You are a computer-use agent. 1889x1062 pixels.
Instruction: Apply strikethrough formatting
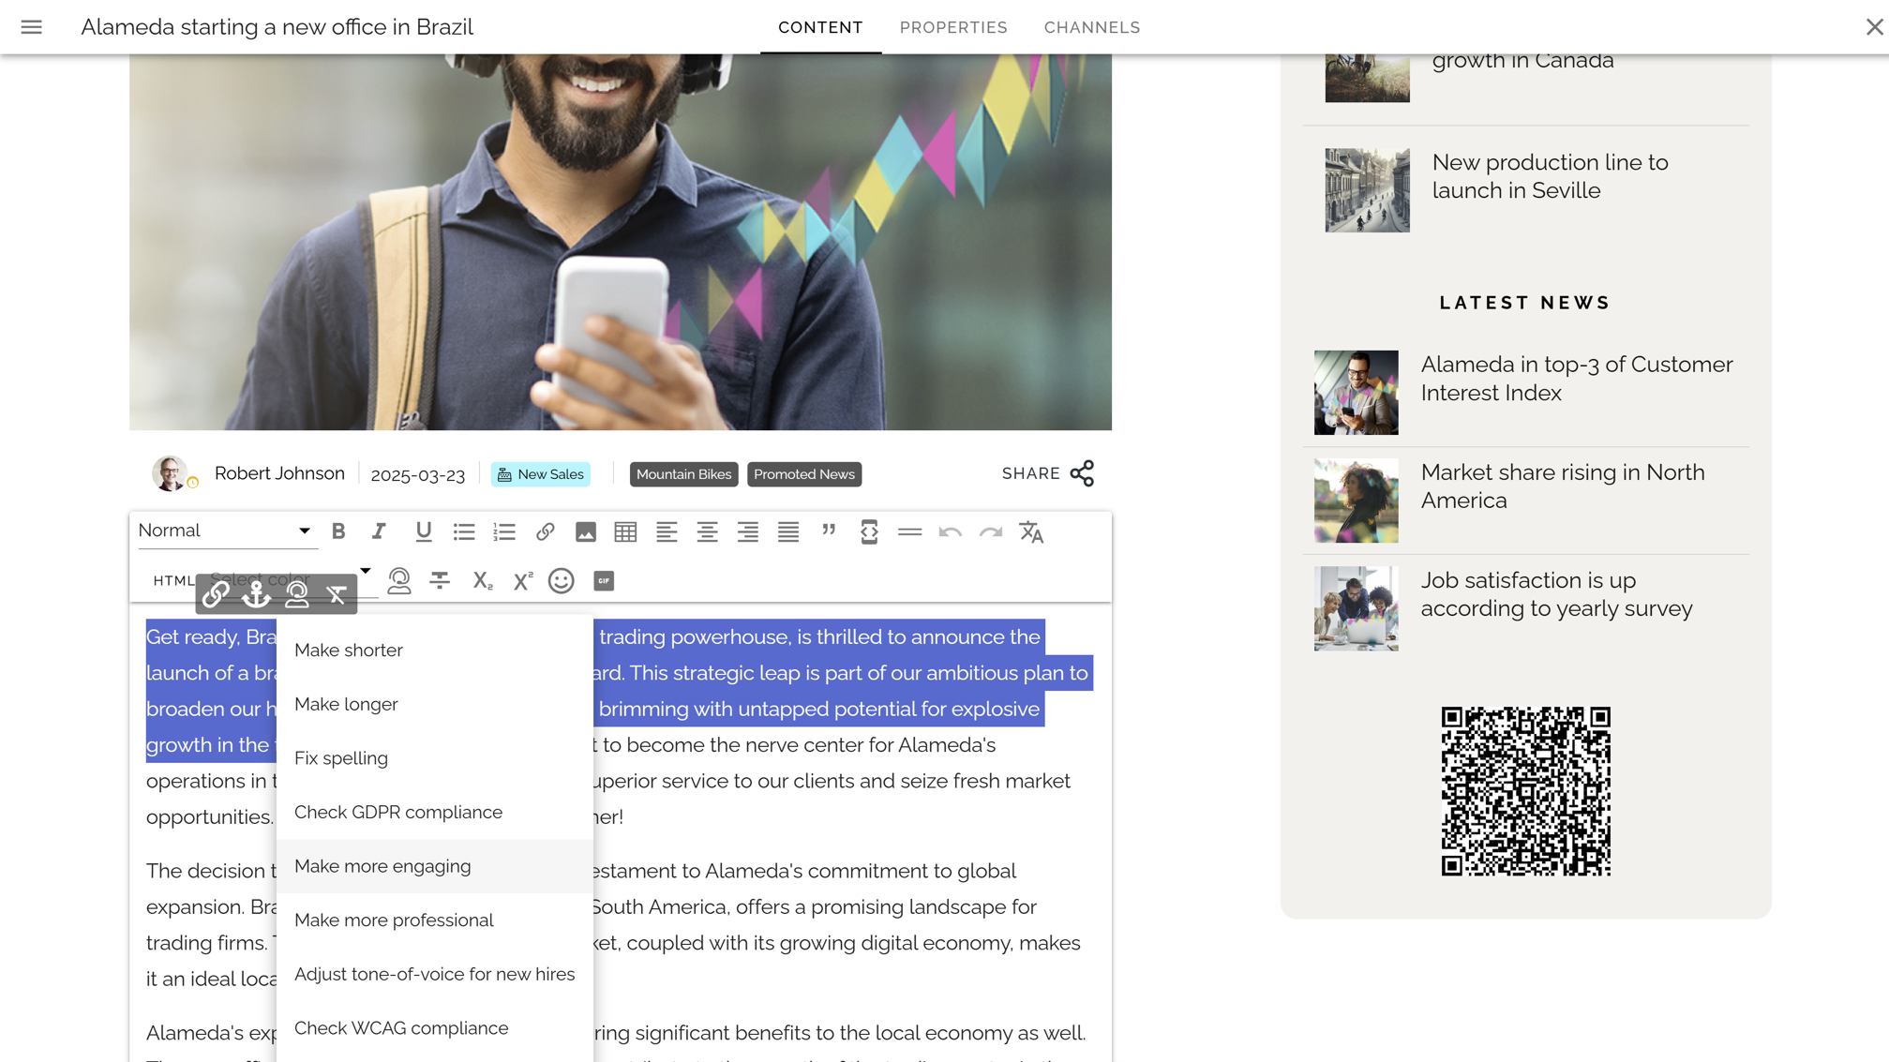tap(440, 581)
